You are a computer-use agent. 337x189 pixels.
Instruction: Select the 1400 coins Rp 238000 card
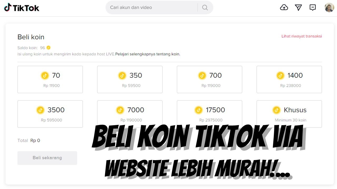[x=289, y=79]
